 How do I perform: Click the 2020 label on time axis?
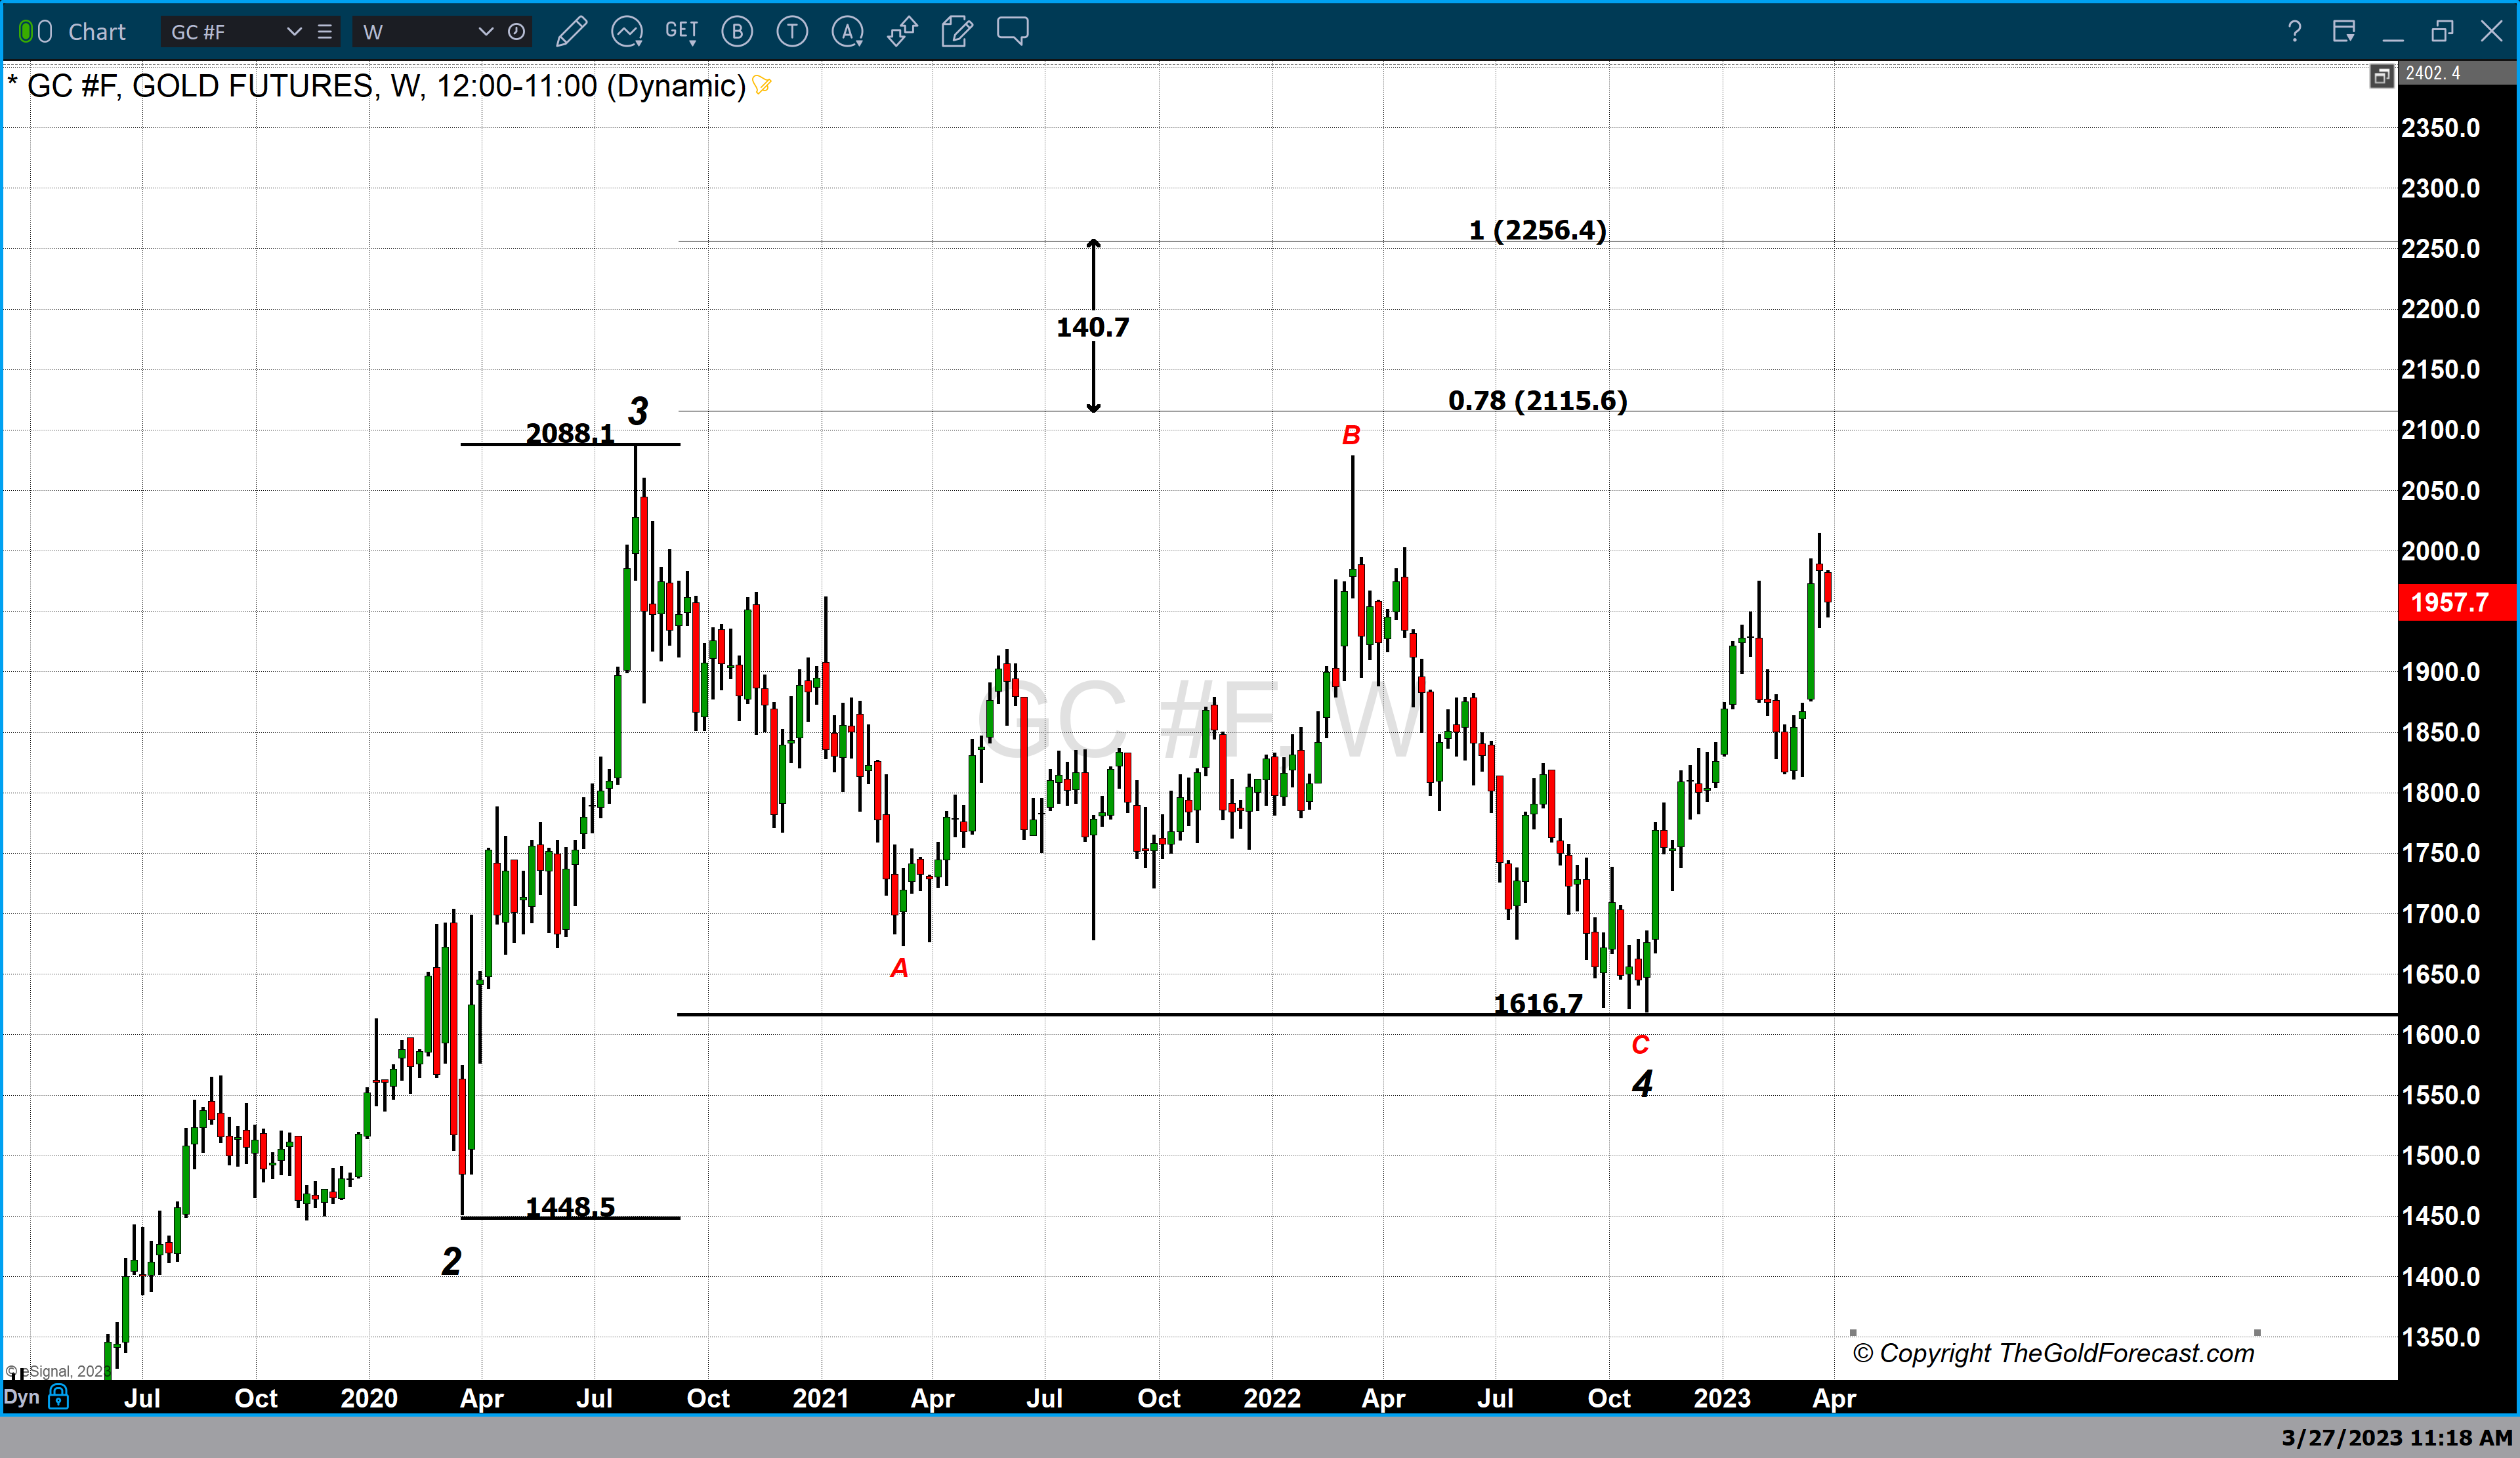point(369,1398)
